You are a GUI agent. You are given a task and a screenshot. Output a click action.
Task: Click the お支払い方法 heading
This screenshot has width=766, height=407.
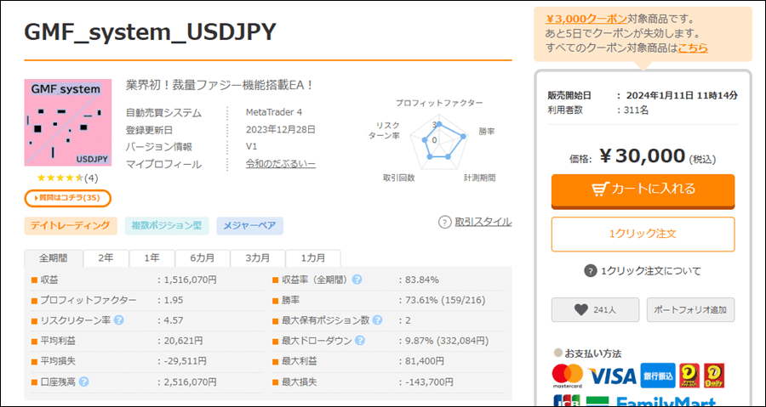593,353
